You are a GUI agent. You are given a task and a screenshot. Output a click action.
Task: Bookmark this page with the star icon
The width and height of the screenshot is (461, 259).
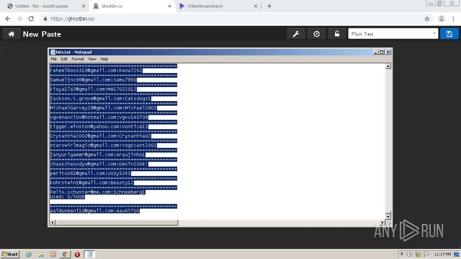coord(427,19)
